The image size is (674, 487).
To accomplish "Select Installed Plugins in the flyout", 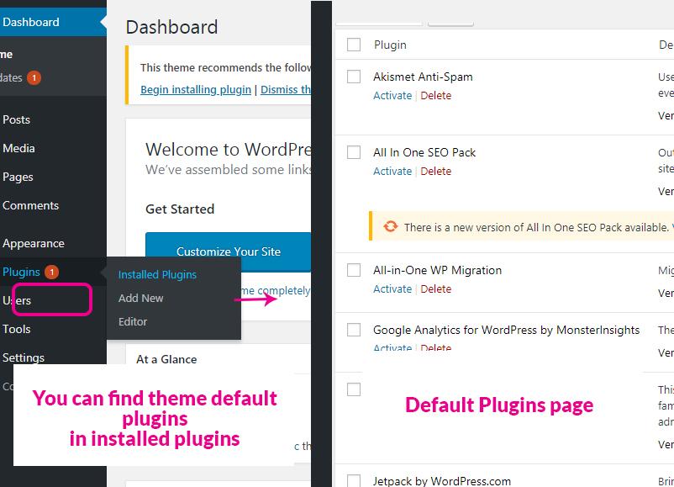I will pos(157,274).
